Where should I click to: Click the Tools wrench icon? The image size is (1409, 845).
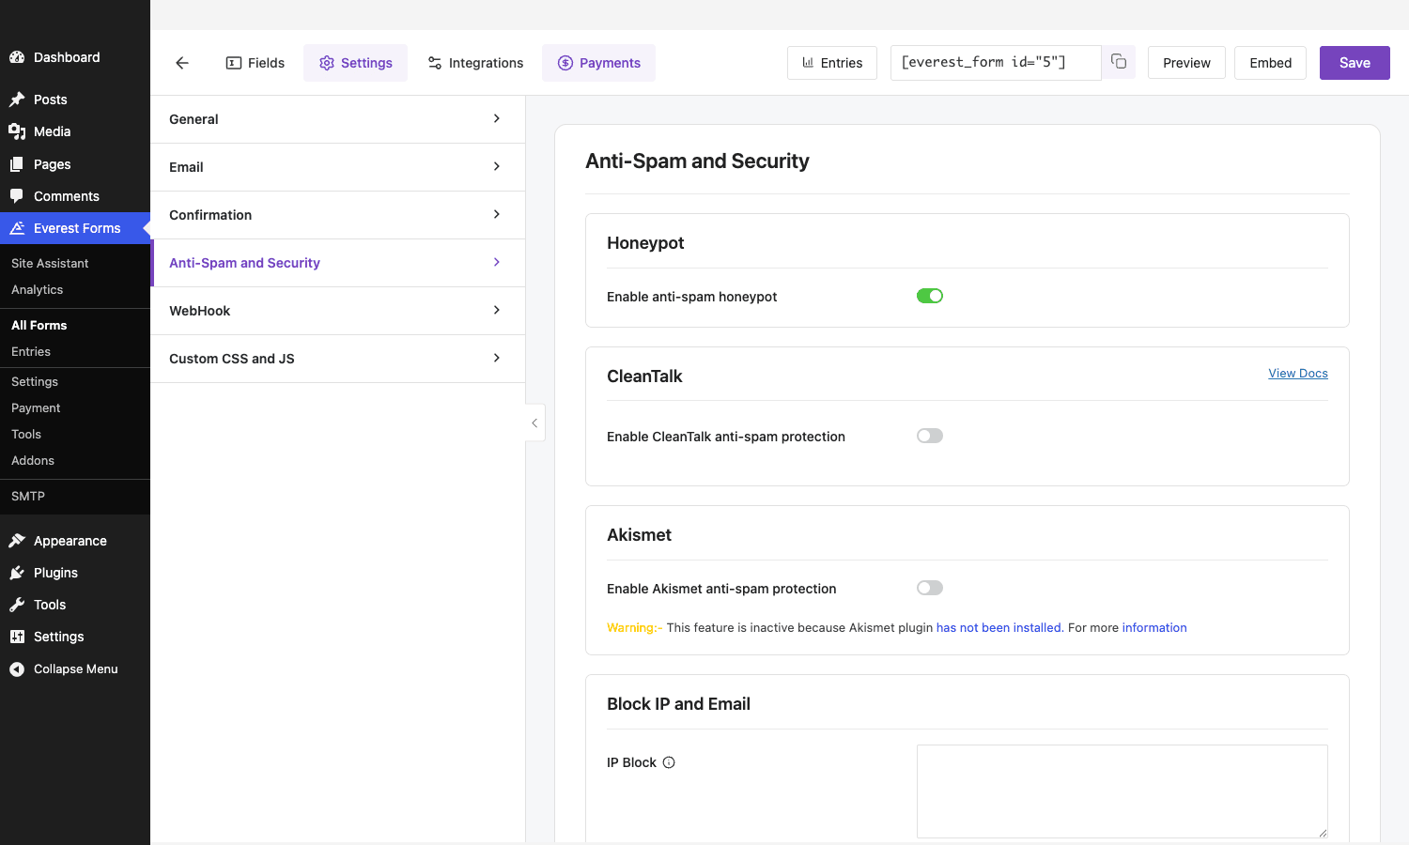(17, 605)
